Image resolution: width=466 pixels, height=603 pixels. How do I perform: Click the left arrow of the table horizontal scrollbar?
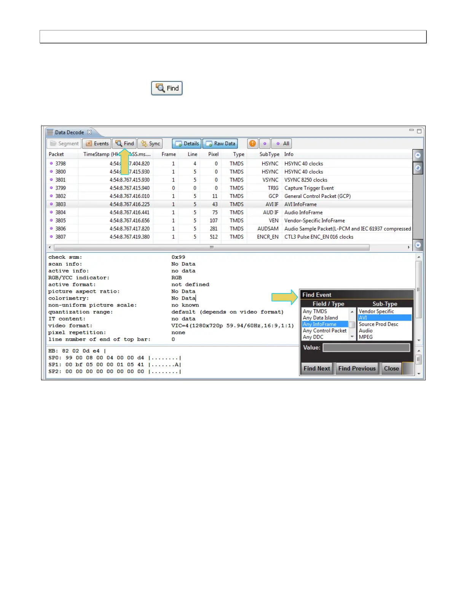[x=49, y=247]
